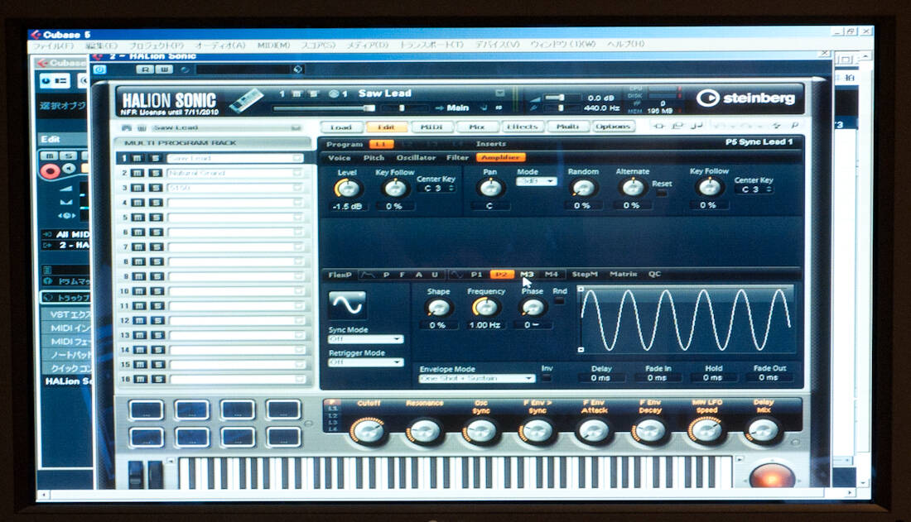The width and height of the screenshot is (911, 522).
Task: Solo slot 3 in the program rack
Action: pos(155,188)
